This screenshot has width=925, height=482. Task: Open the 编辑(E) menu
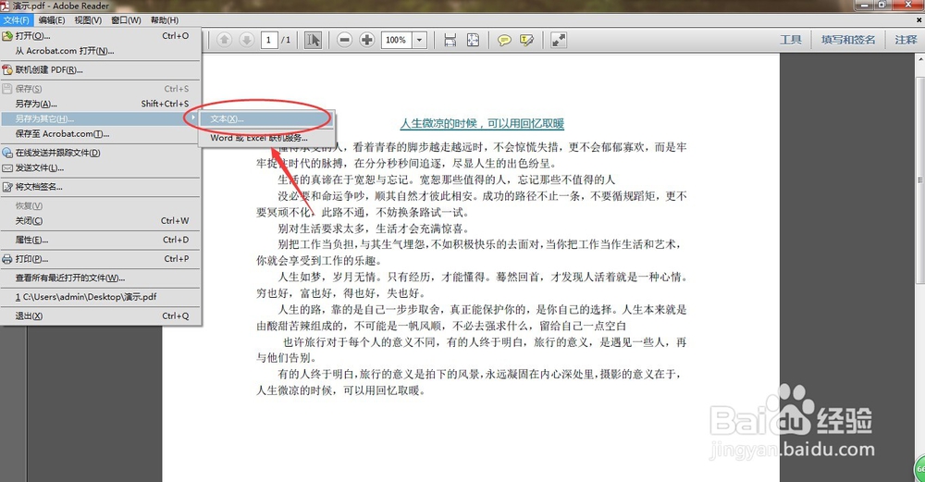point(52,20)
